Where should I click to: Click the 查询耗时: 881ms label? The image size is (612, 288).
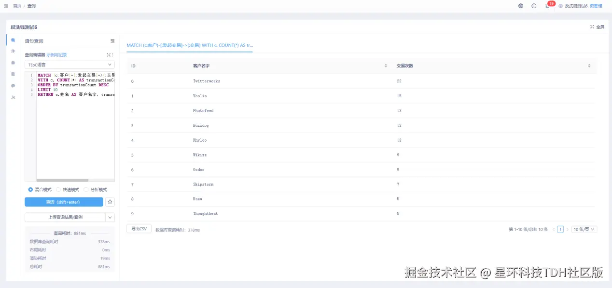[70, 233]
